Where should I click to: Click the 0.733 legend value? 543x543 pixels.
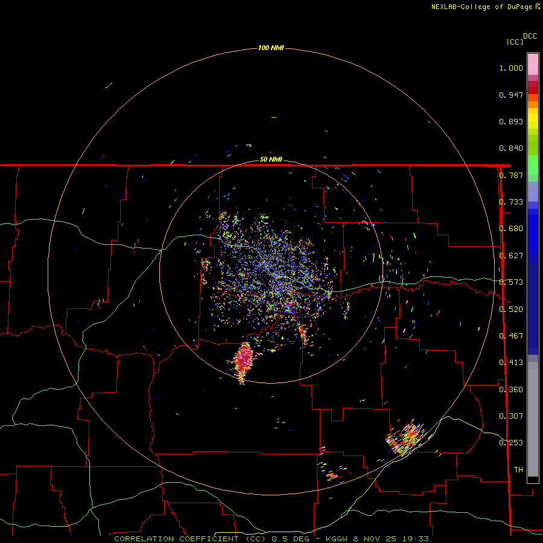click(511, 202)
